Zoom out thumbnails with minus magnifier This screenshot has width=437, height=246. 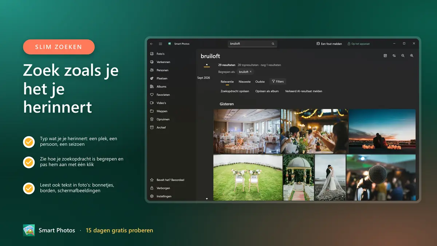(403, 56)
